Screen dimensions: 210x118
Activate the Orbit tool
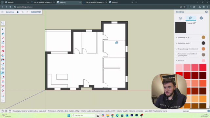(x=3, y=69)
